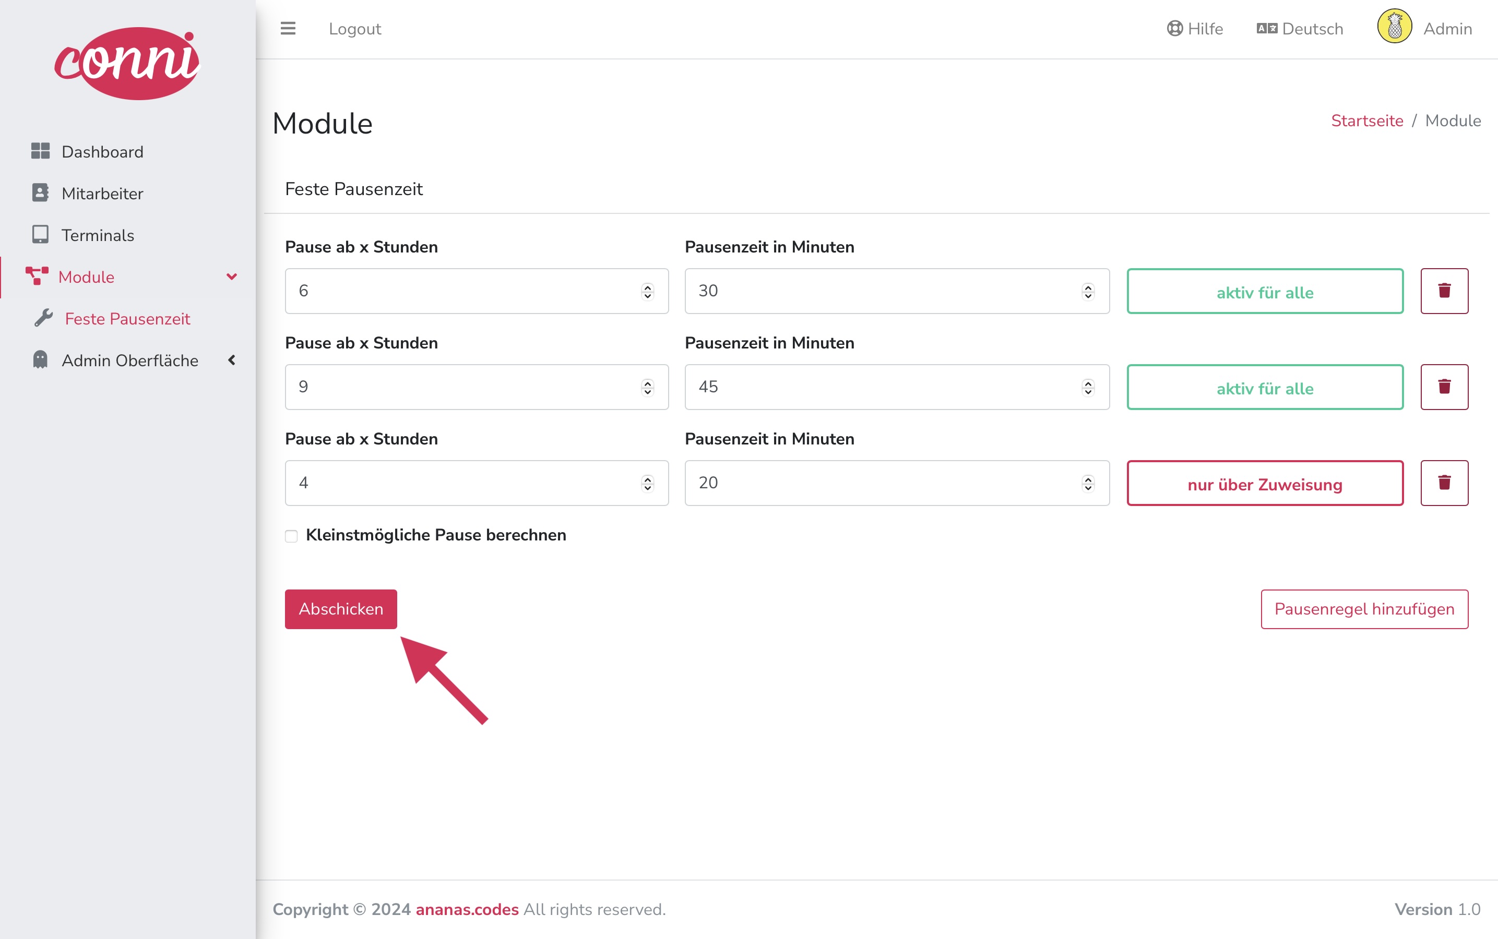Toggle 'aktiv für alle' on the 9-hour rule
Screen dimensions: 1498x939
(1265, 387)
